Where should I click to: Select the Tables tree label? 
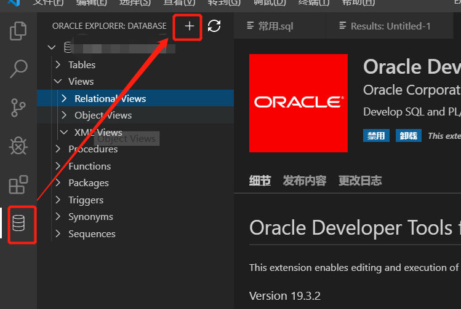[82, 65]
